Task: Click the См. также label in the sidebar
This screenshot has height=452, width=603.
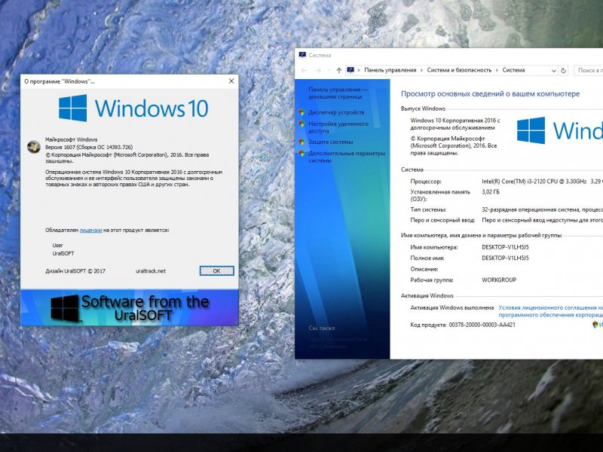Action: coord(322,328)
